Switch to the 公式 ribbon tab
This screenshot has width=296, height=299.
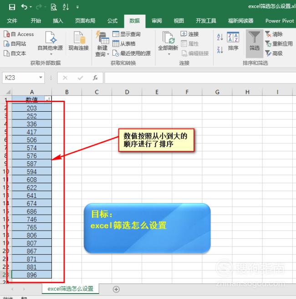tap(112, 21)
